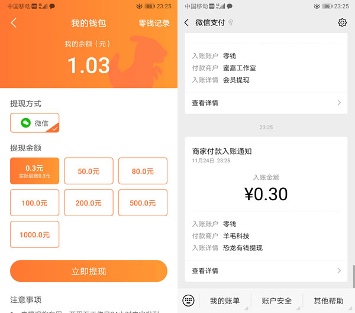Open WeChat Pay settings gear icon
The height and width of the screenshot is (313, 355).
click(342, 23)
